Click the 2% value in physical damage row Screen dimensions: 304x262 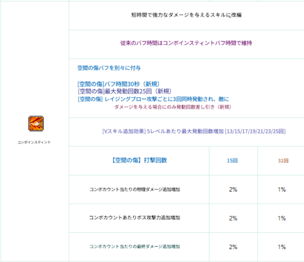pos(233,190)
